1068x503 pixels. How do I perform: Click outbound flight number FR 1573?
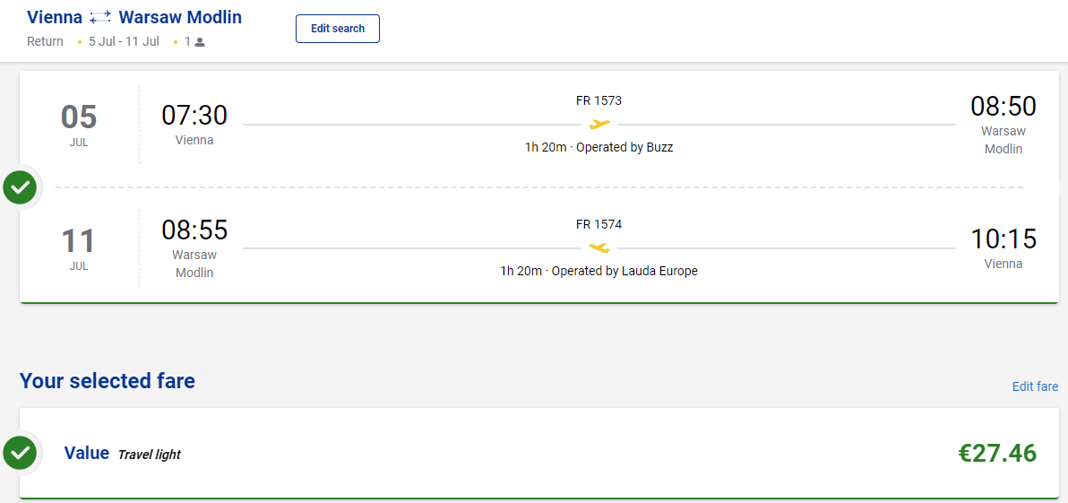point(599,100)
